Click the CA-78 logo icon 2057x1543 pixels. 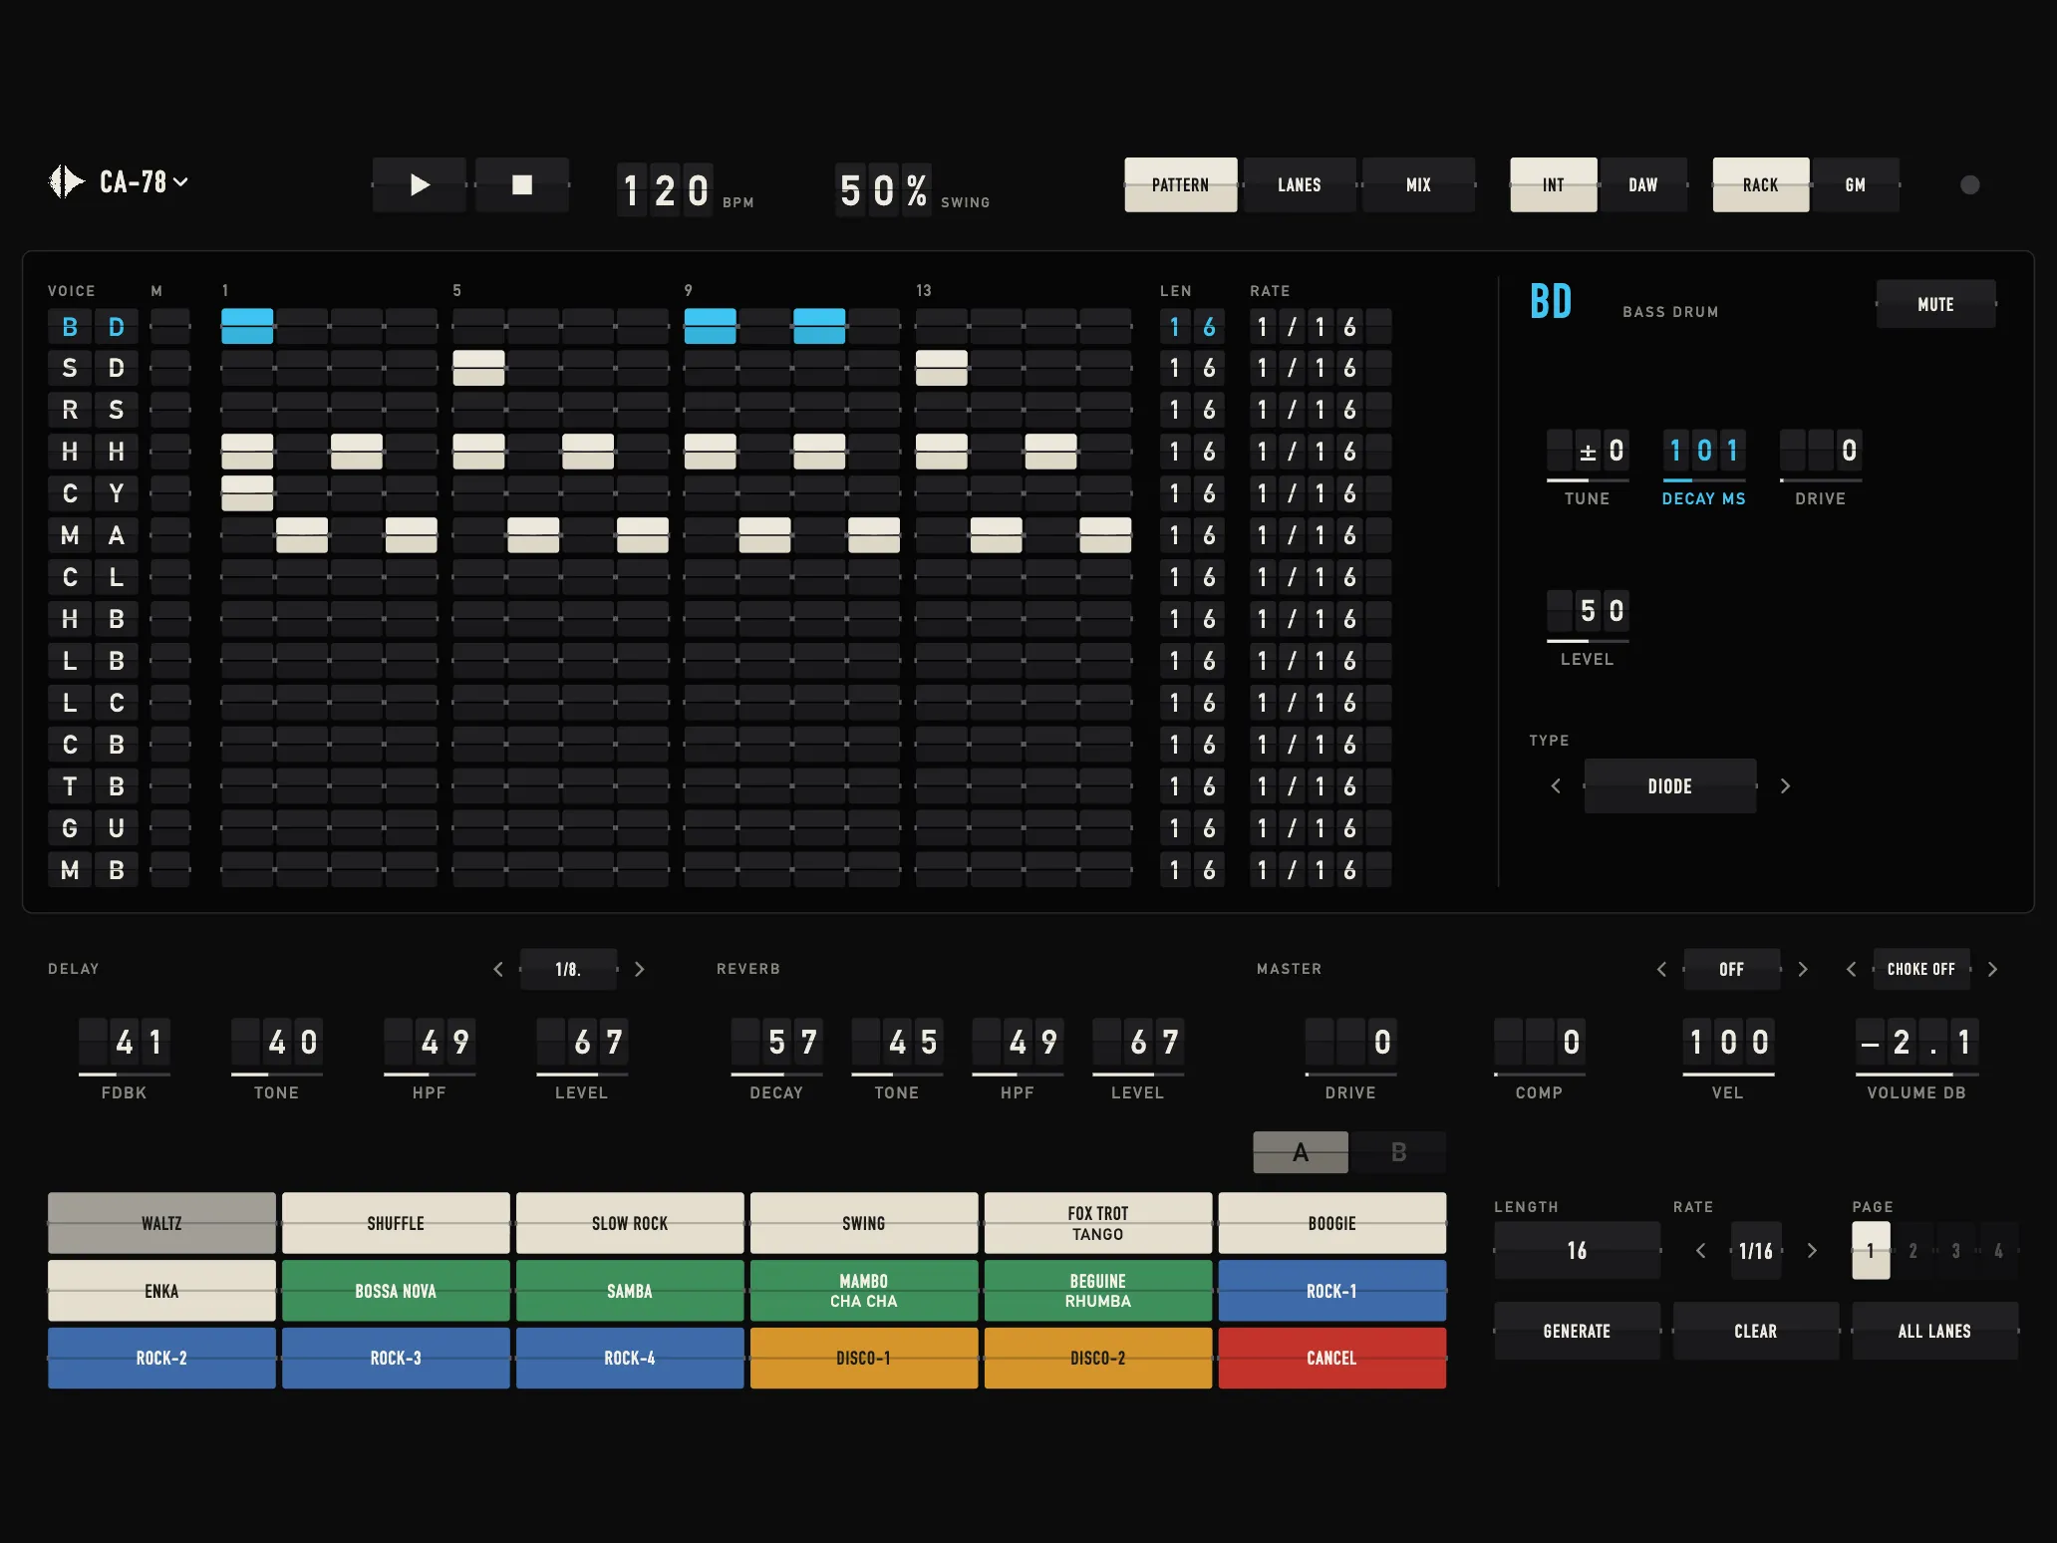(x=67, y=181)
